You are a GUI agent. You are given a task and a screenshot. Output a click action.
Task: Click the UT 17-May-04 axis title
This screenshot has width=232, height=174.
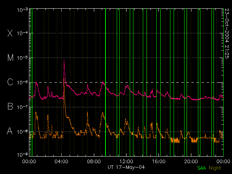point(126,167)
